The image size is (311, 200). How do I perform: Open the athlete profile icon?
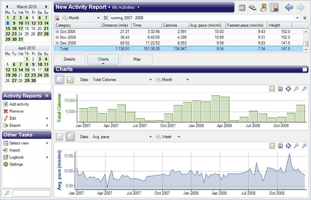pos(263,8)
